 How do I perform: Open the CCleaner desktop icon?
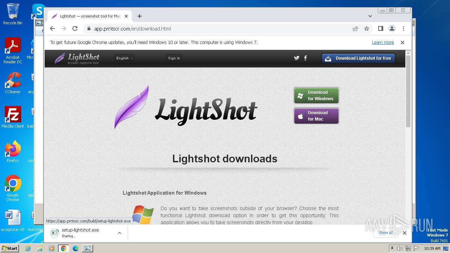(13, 83)
